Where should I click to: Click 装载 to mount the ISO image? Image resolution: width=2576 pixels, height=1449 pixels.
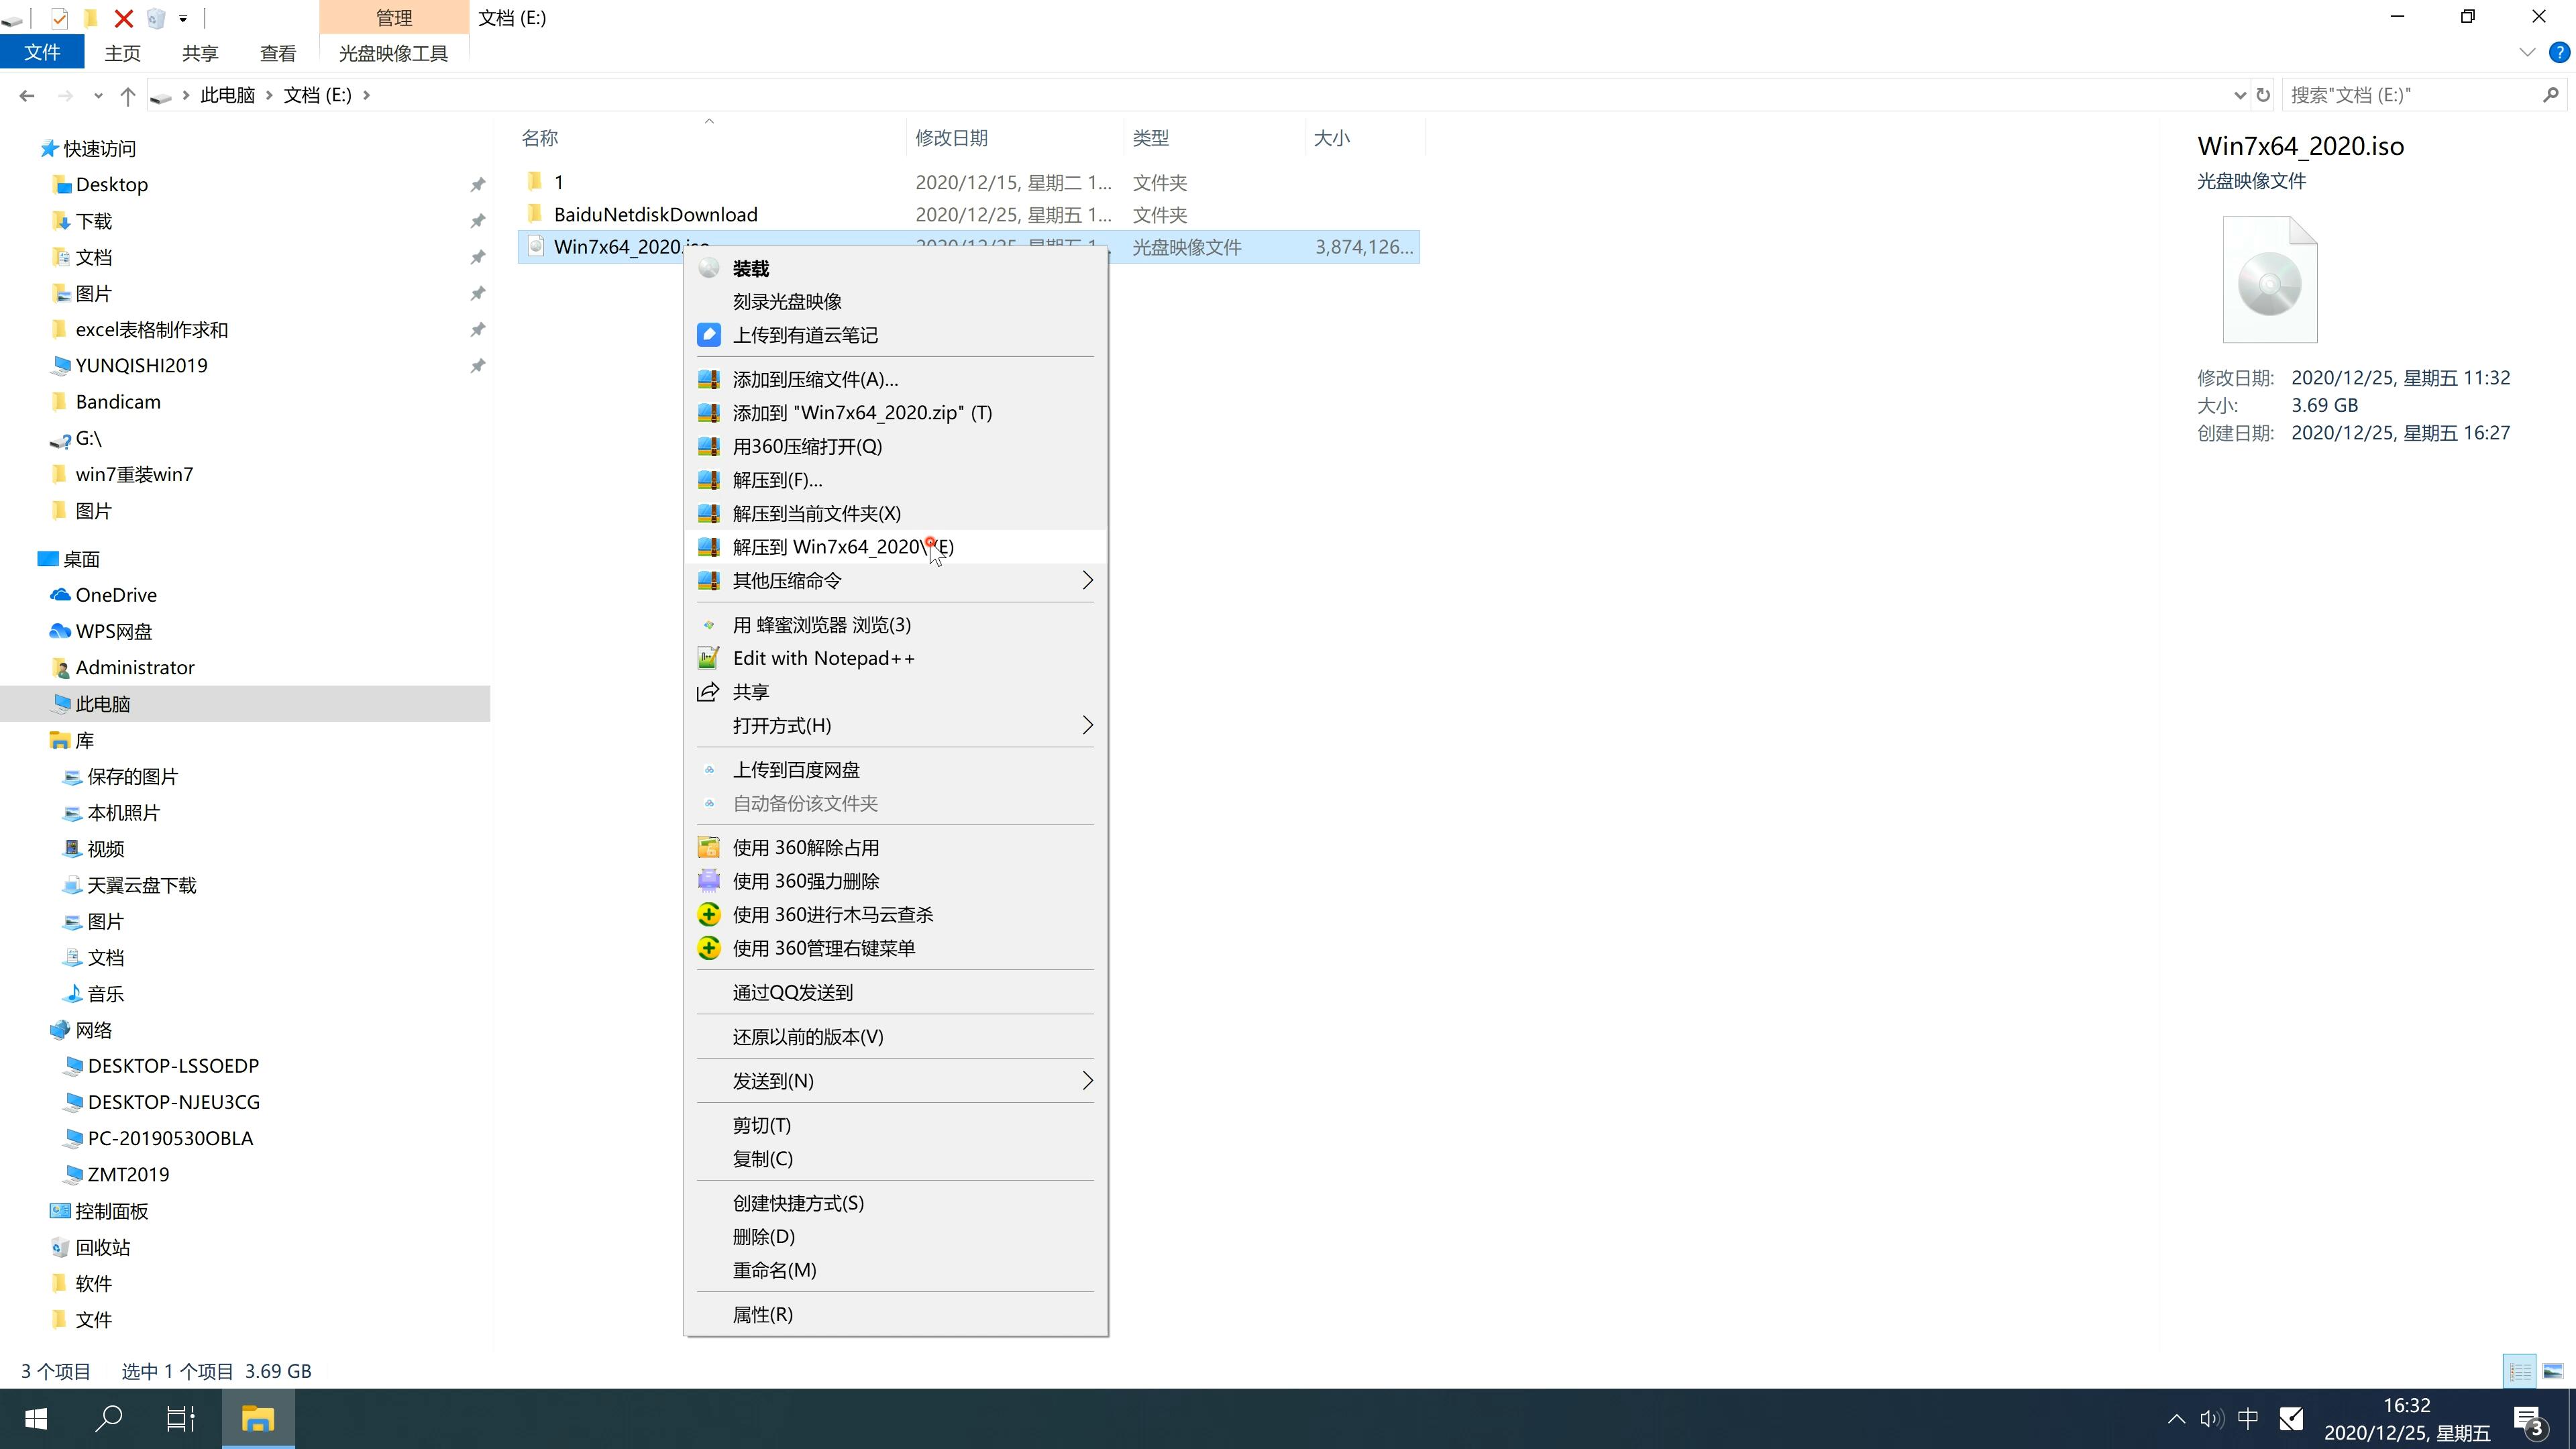click(750, 267)
